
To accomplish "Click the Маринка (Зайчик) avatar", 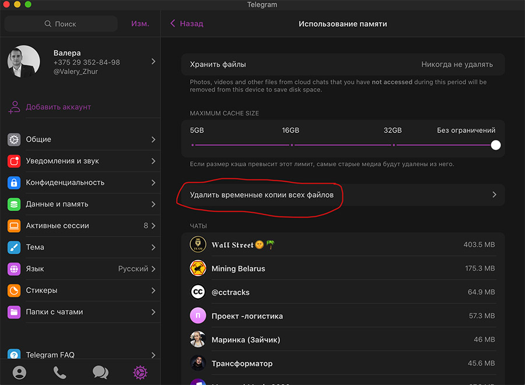I will [198, 339].
